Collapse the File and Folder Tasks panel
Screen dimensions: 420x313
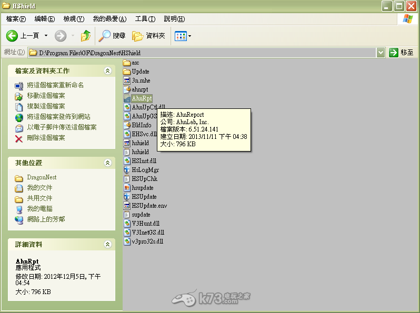(x=107, y=71)
